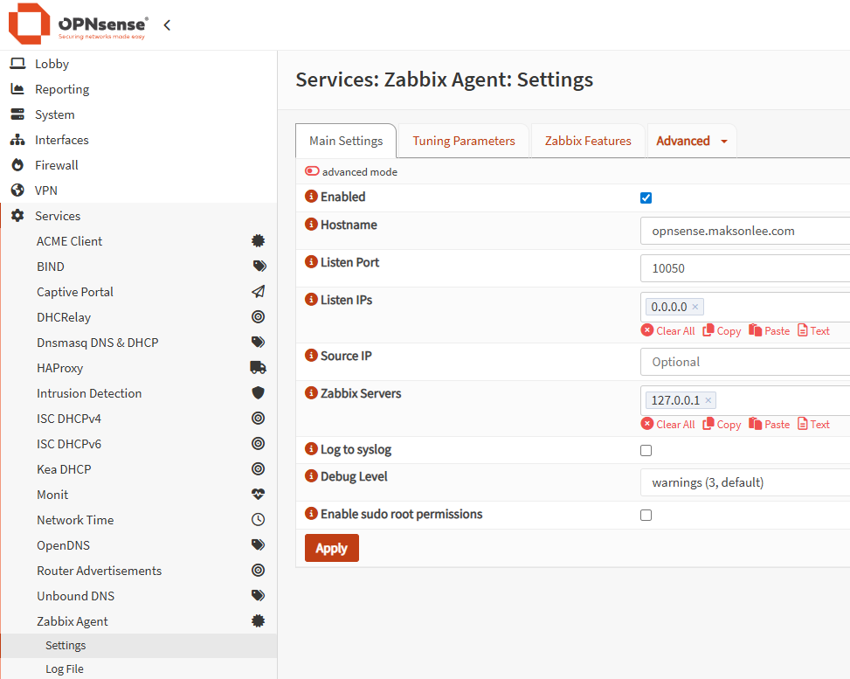Click the Reporting chart icon
Screen dimensions: 850x679
click(x=17, y=89)
